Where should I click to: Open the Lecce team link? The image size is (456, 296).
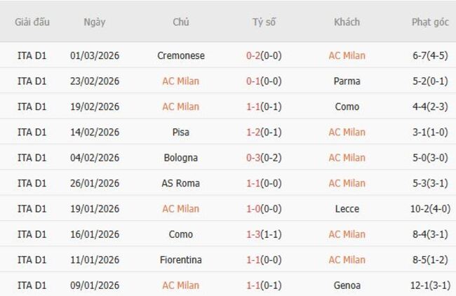click(x=347, y=208)
